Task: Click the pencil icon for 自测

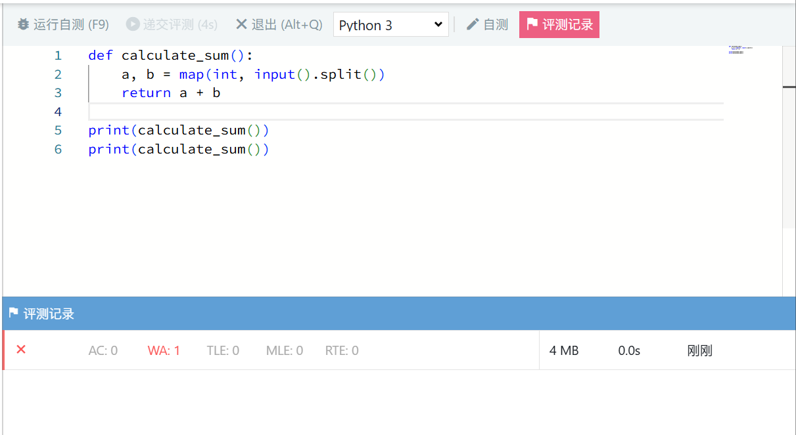Action: click(x=473, y=25)
